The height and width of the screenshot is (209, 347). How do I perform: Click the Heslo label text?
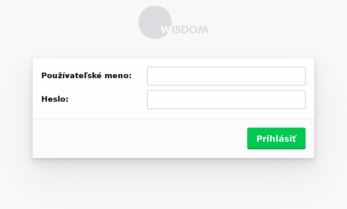tap(55, 99)
